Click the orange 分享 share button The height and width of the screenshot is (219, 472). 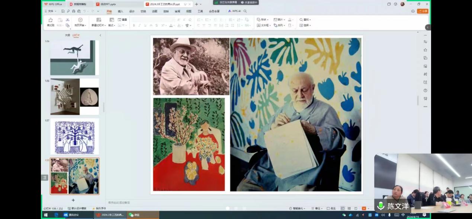[x=423, y=11]
